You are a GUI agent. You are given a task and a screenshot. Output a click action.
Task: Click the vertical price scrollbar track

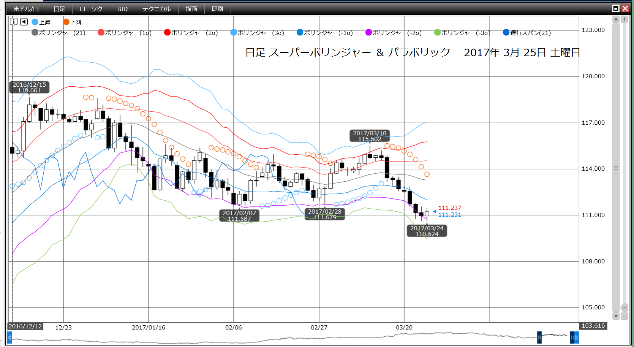pos(616,168)
